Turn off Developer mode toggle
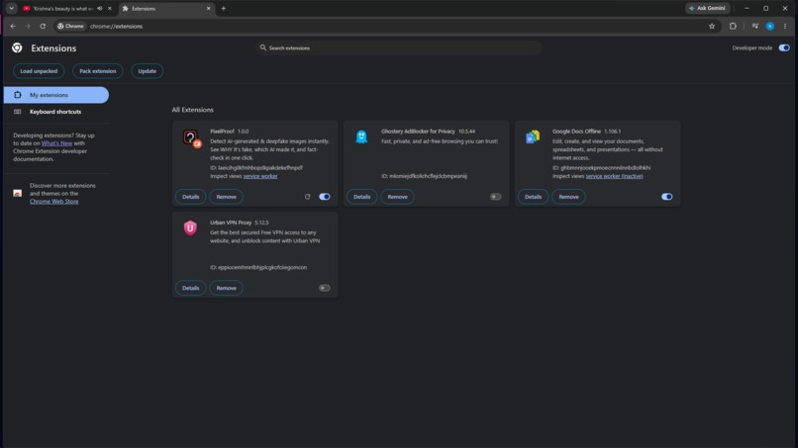 pos(784,47)
